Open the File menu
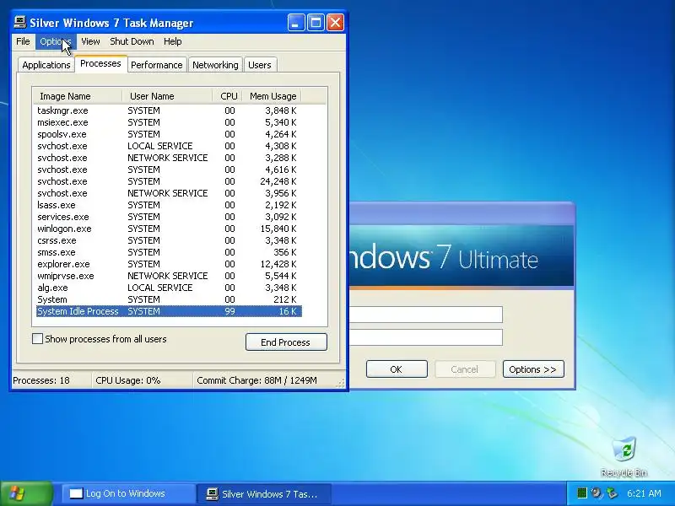The width and height of the screenshot is (675, 506). (x=23, y=41)
